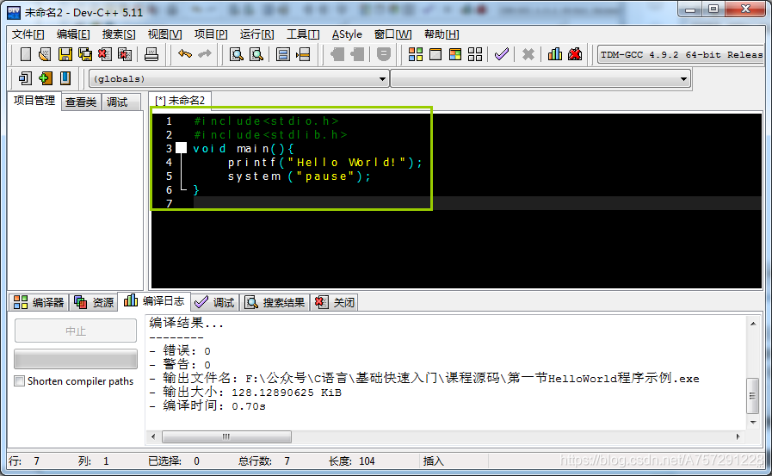Screen dimensions: 772x476
Task: Switch to the 资源 bottom tab
Action: (x=94, y=302)
